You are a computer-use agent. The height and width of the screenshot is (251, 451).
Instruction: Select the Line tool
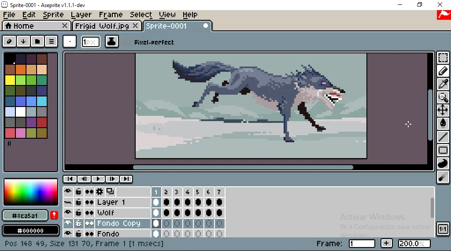pos(443,137)
